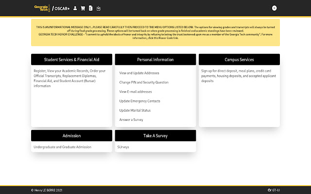
Task: Click the SUrveys link under Take A Survey
Action: coord(124,146)
